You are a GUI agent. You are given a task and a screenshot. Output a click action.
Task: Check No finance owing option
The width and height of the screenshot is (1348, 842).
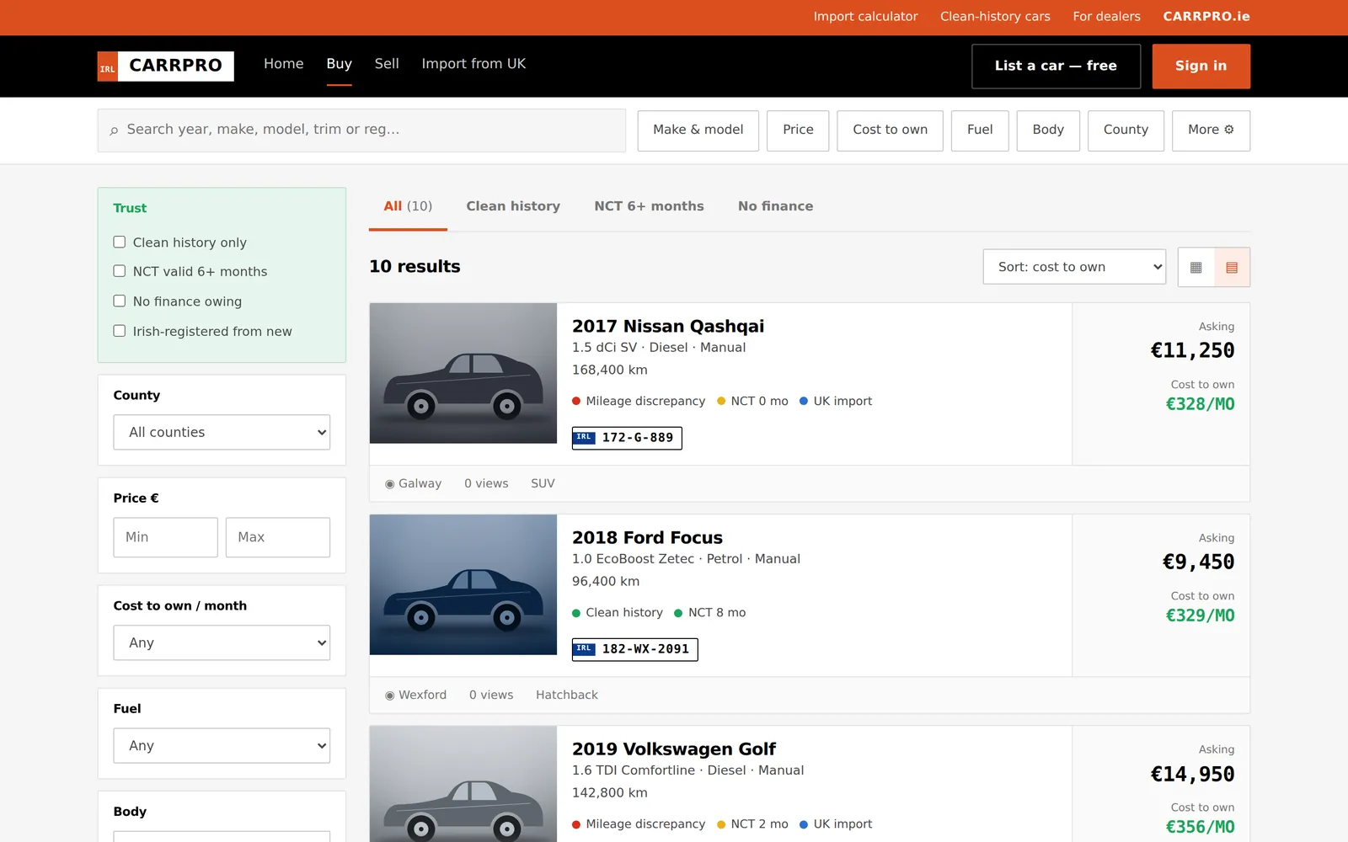pyautogui.click(x=120, y=301)
